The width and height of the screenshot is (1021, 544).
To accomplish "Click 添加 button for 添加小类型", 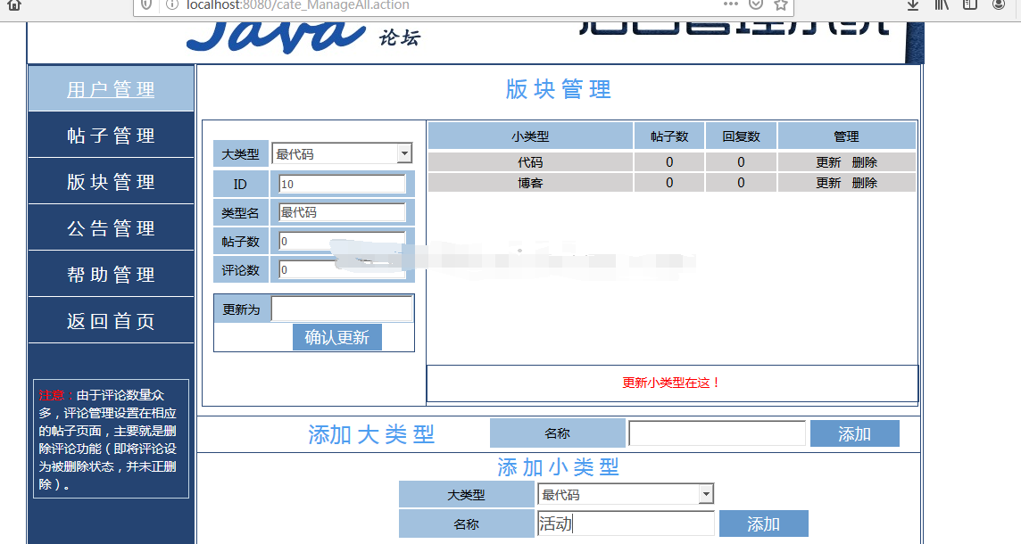I will coord(763,523).
